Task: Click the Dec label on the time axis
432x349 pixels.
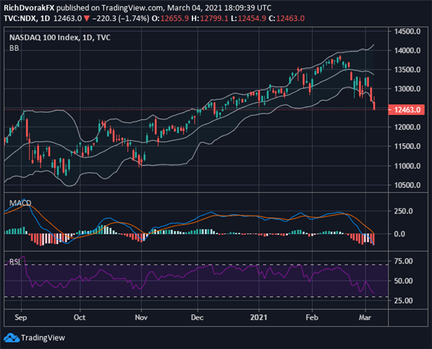Action: [x=197, y=317]
